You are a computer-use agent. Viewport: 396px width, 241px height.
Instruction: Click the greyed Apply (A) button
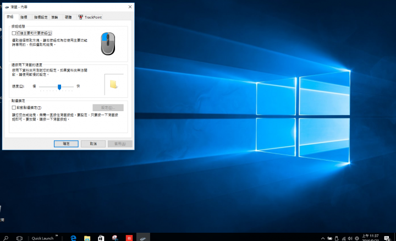(x=120, y=144)
